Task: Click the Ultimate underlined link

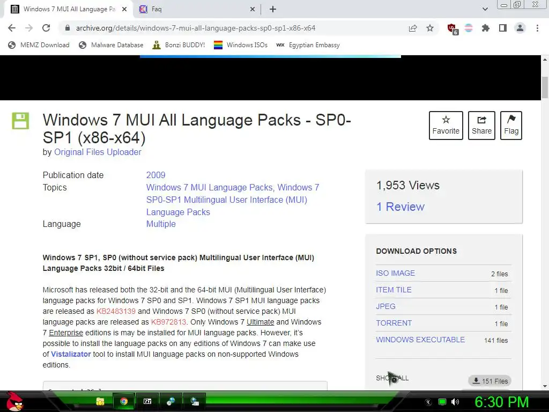Action: click(x=260, y=322)
